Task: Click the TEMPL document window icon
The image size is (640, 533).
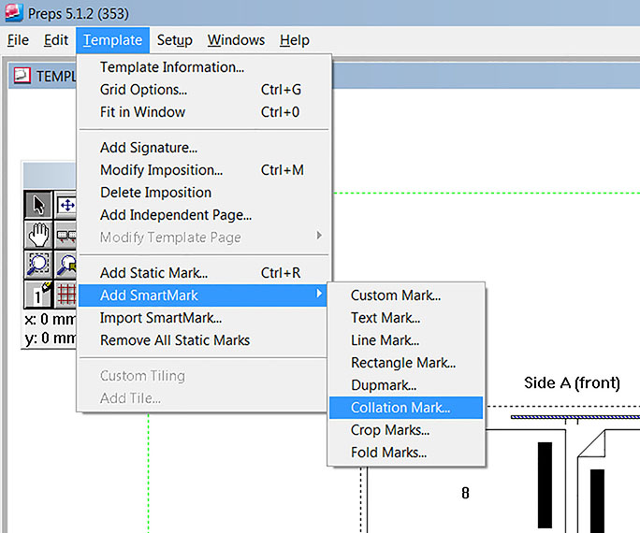Action: (22, 76)
